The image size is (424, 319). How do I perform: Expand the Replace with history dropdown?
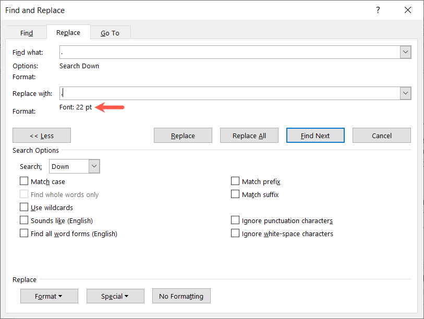[x=405, y=93]
